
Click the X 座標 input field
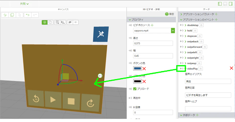click(153, 112)
